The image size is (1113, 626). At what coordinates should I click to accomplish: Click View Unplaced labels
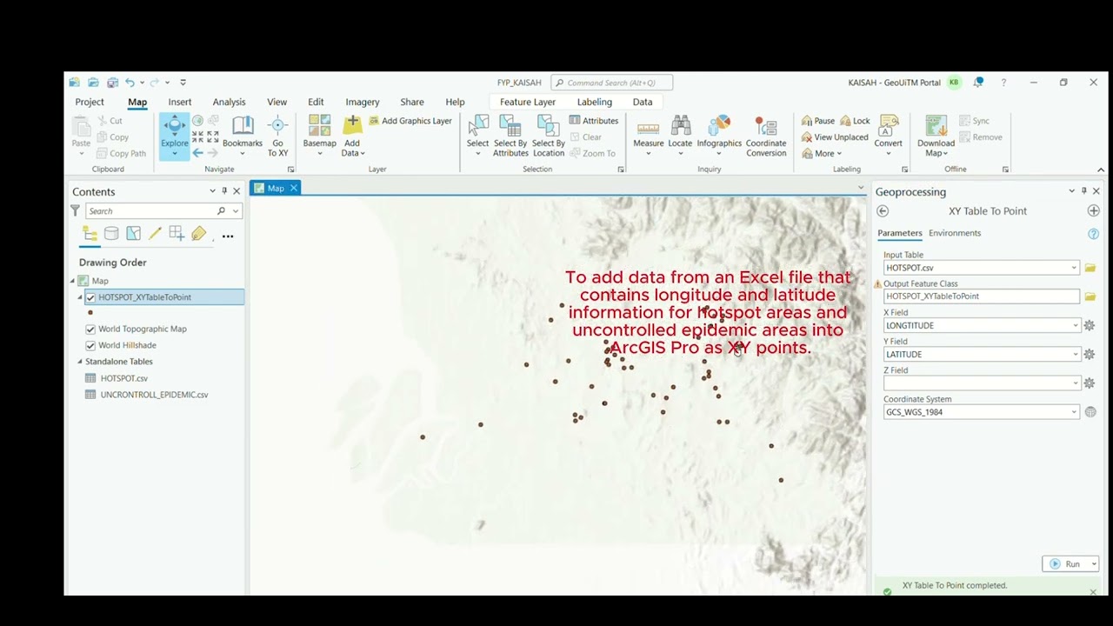pos(835,137)
